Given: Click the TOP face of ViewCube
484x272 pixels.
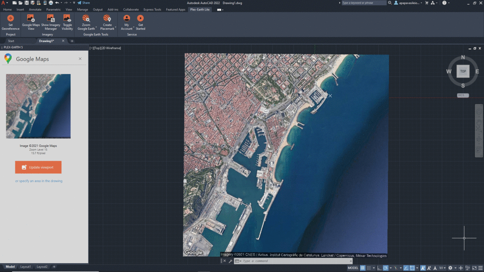Looking at the screenshot, I should (x=463, y=71).
